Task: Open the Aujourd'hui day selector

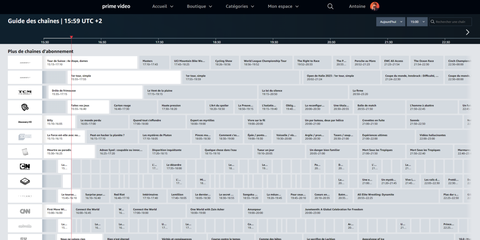Action: (390, 22)
